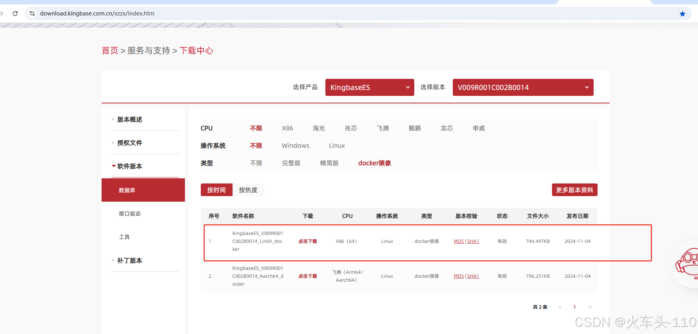Open site information icon in address bar
Viewport: 698px width, 334px height.
pyautogui.click(x=32, y=13)
